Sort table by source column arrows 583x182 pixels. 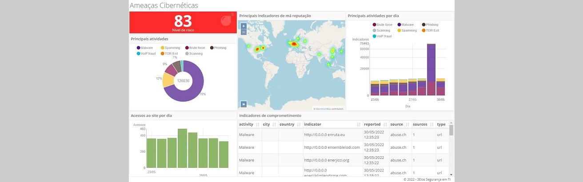(x=407, y=124)
